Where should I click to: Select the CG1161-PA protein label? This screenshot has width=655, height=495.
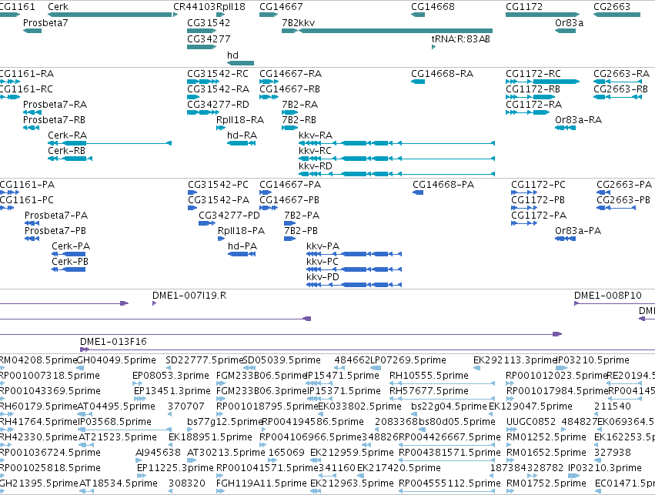(27, 185)
